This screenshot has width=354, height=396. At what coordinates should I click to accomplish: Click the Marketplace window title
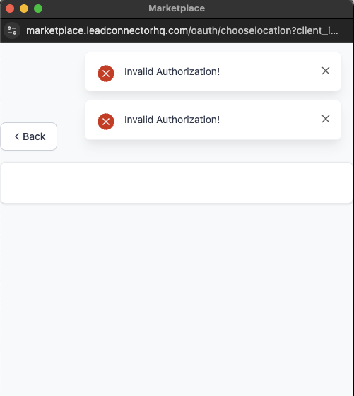(177, 8)
